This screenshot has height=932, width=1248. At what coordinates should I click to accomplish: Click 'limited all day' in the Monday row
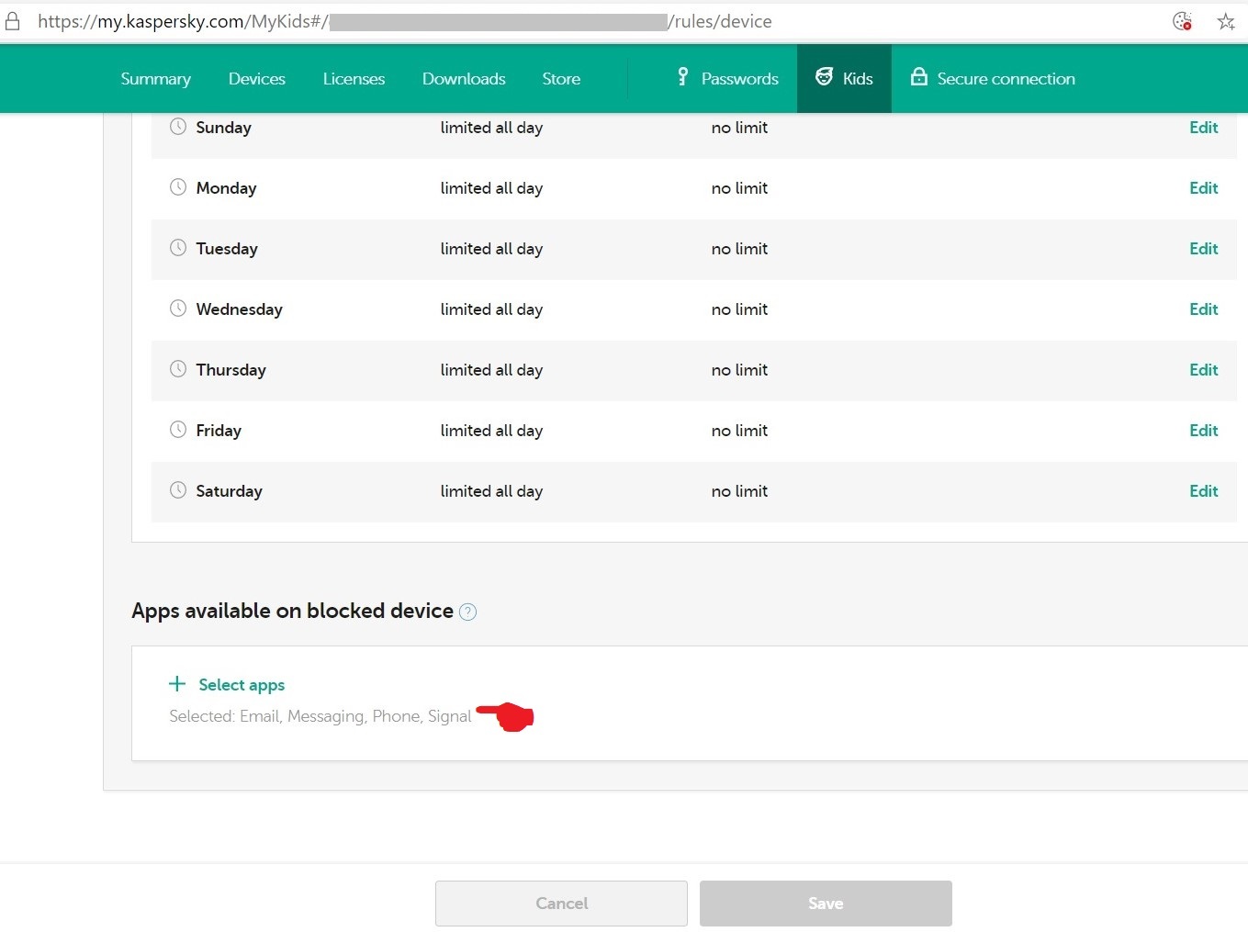491,188
